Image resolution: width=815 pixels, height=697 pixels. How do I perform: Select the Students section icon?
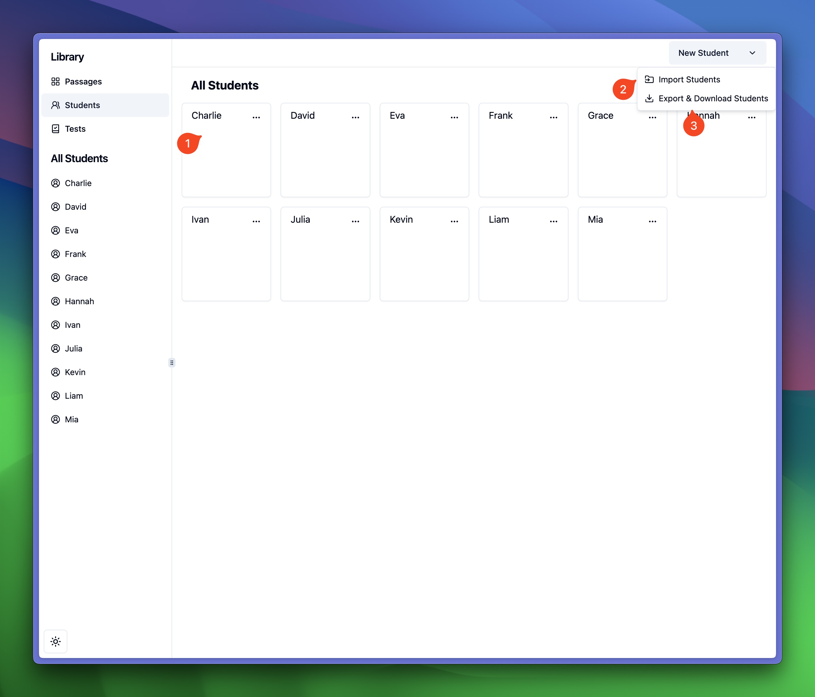point(56,105)
